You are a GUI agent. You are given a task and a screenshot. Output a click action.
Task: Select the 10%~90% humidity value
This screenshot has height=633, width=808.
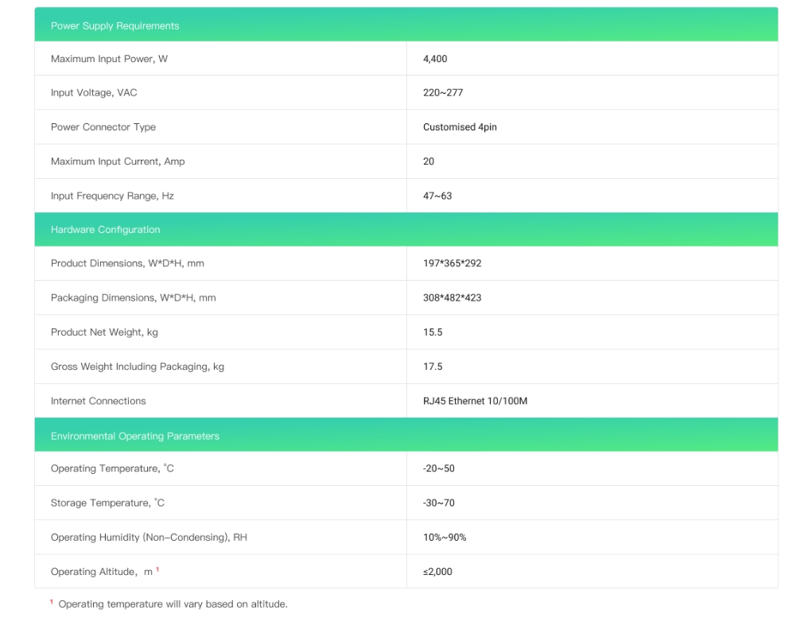(x=445, y=538)
